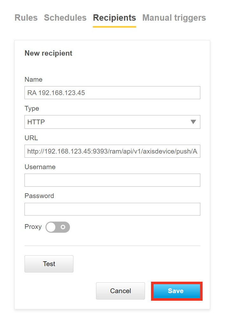The width and height of the screenshot is (228, 323).
Task: Open the Schedules tab
Action: click(65, 18)
